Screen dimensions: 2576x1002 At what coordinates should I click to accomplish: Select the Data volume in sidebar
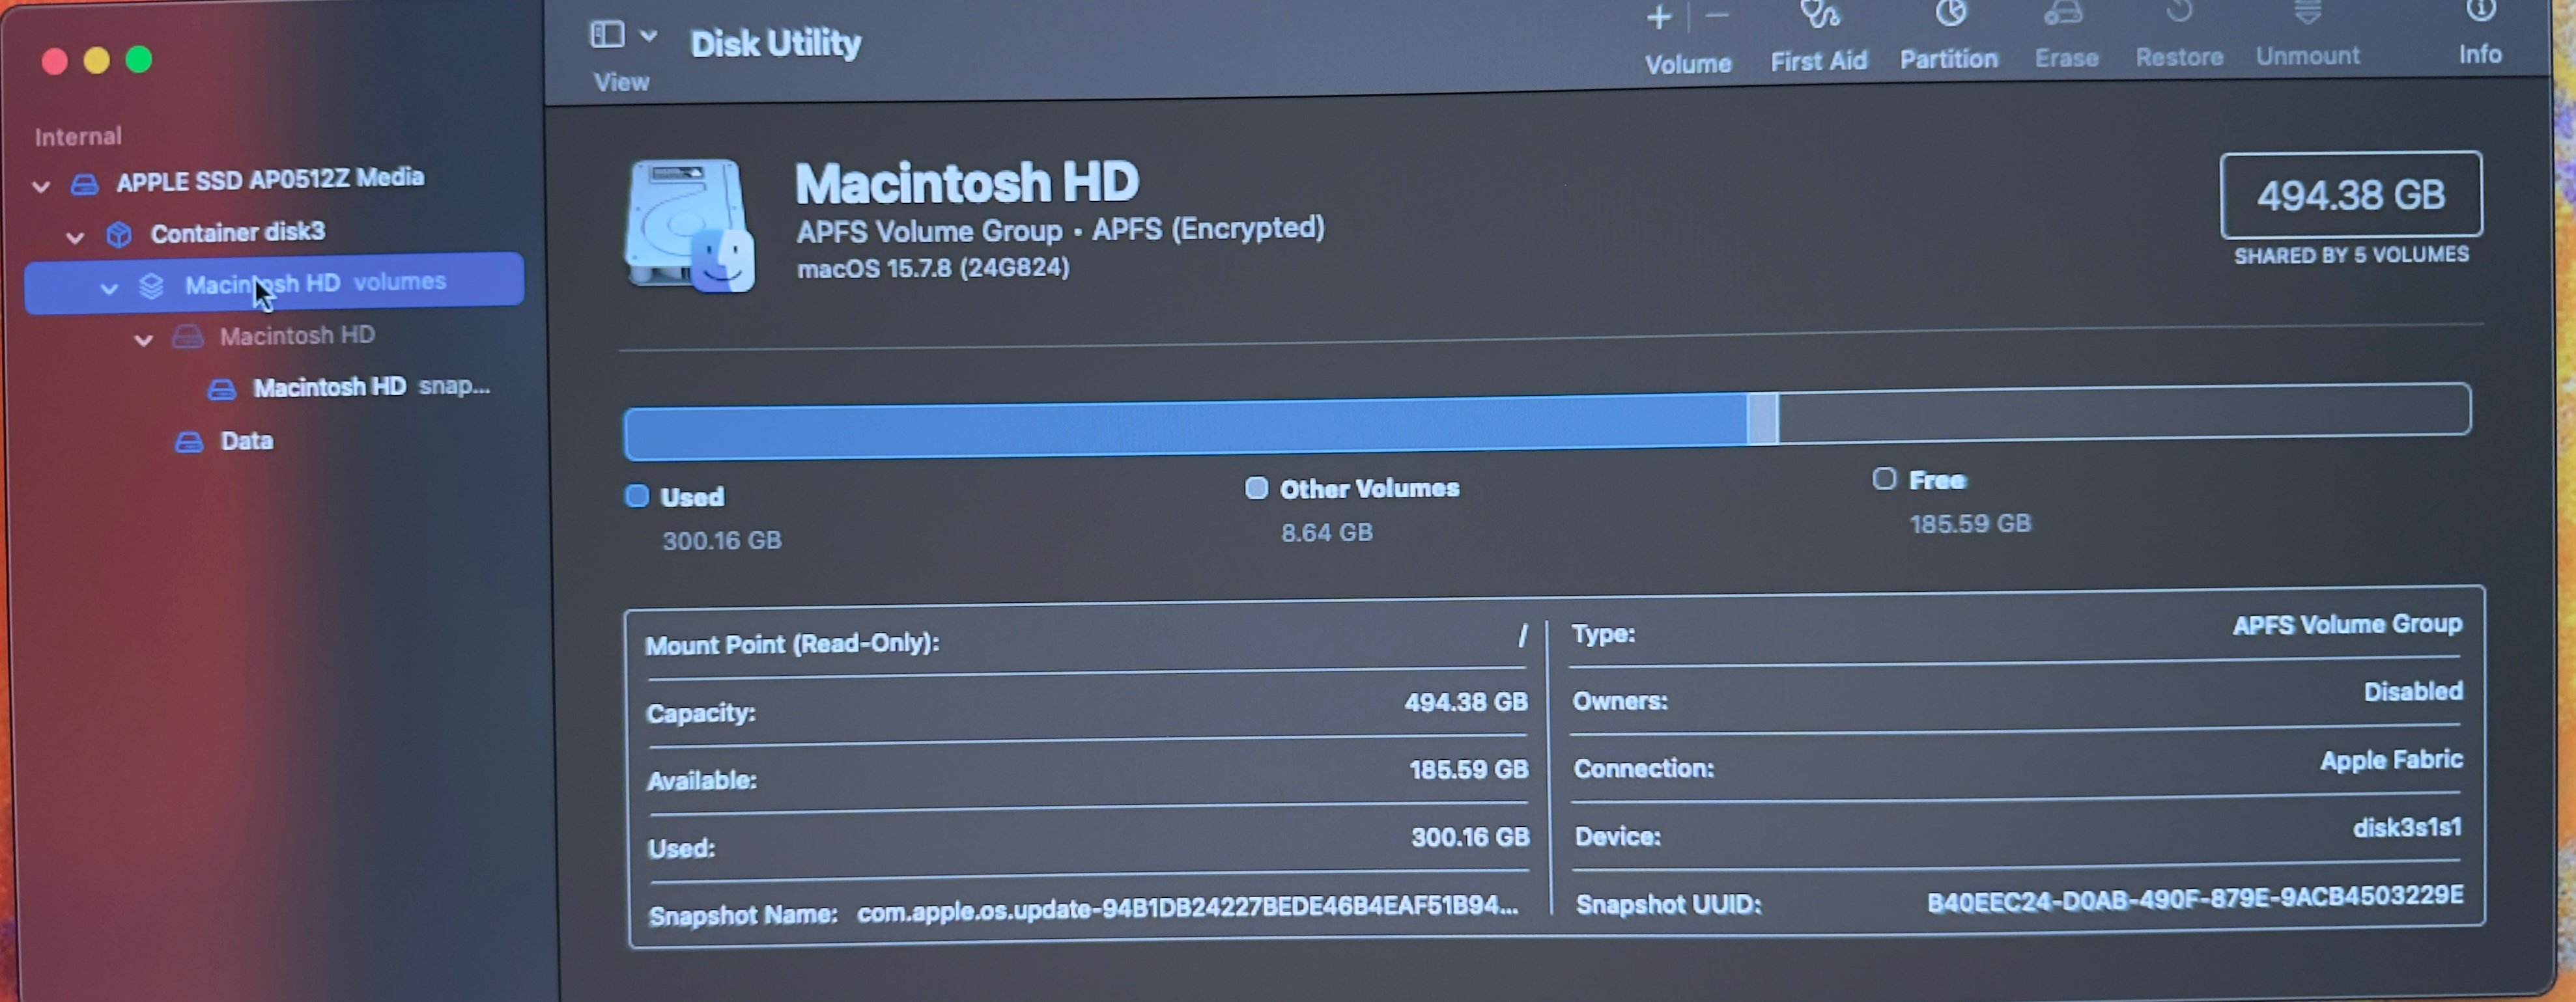(246, 441)
